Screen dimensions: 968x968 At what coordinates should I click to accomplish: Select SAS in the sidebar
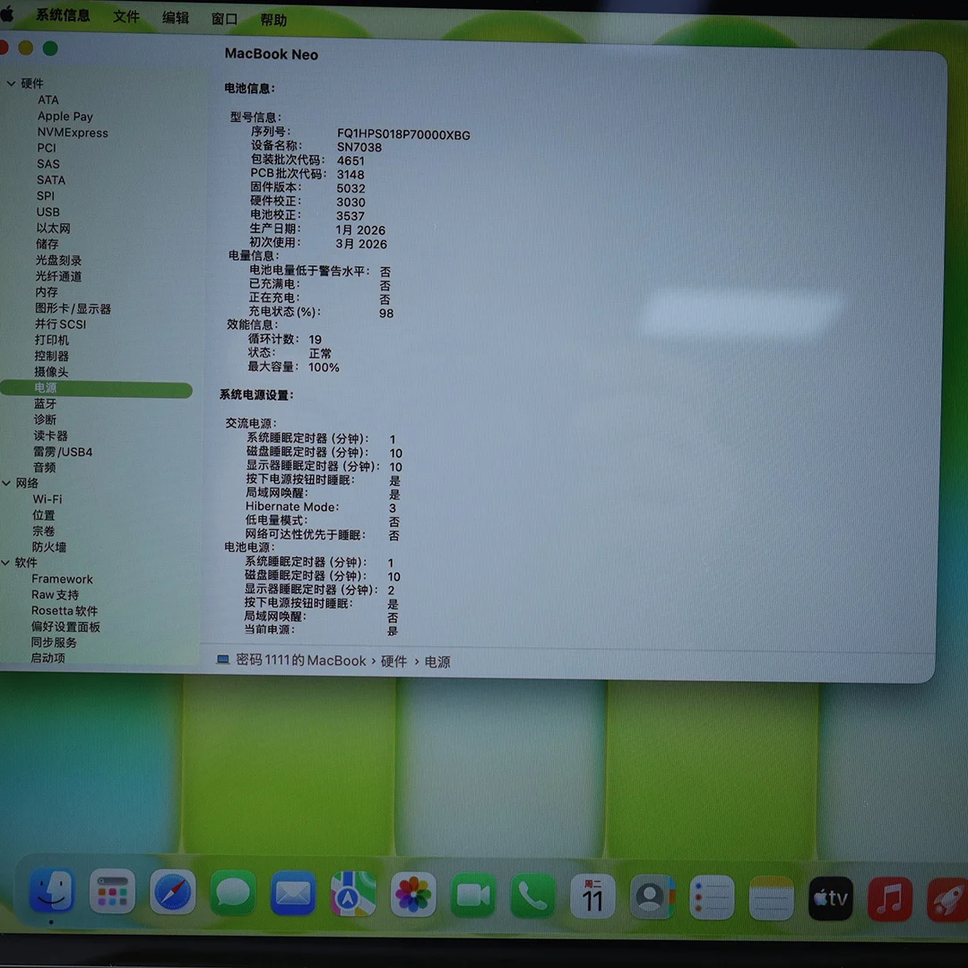[x=48, y=164]
